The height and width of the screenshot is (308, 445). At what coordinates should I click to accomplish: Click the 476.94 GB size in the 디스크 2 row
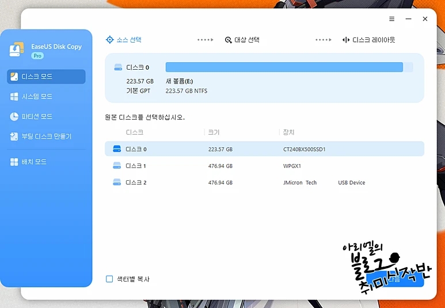220,182
